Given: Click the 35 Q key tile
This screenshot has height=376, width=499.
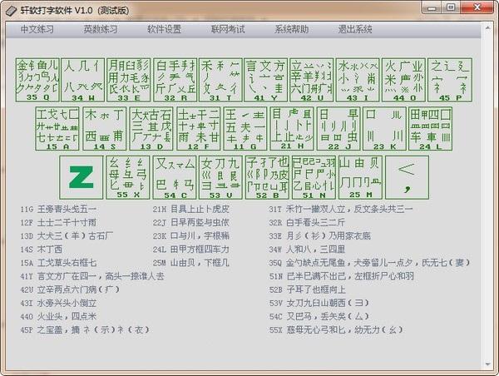Looking at the screenshot, I should [37, 80].
